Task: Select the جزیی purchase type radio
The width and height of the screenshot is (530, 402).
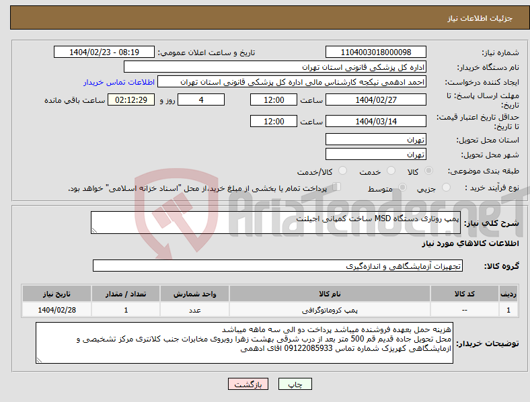Action: point(446,188)
